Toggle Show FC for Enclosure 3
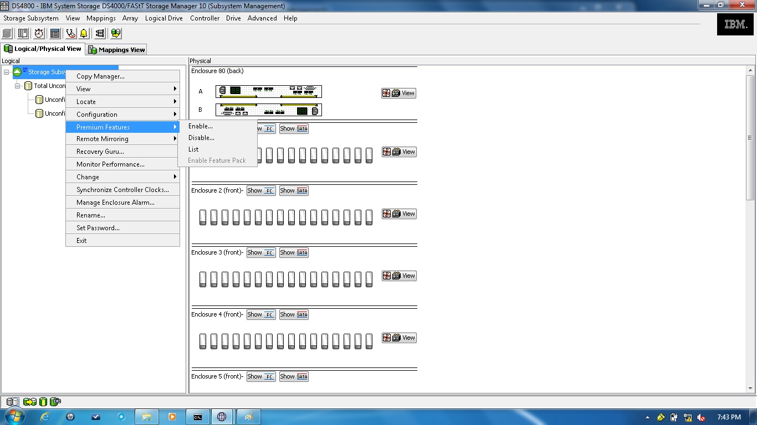Screen dimensions: 757x425 261,252
